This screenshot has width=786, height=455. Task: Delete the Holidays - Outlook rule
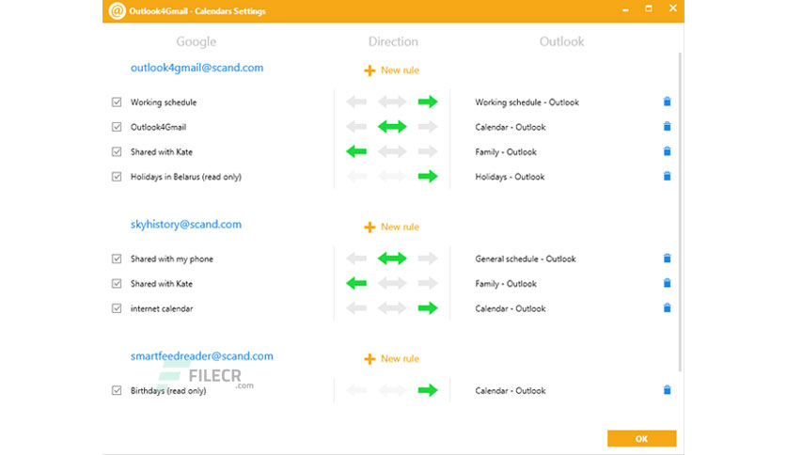tap(667, 176)
